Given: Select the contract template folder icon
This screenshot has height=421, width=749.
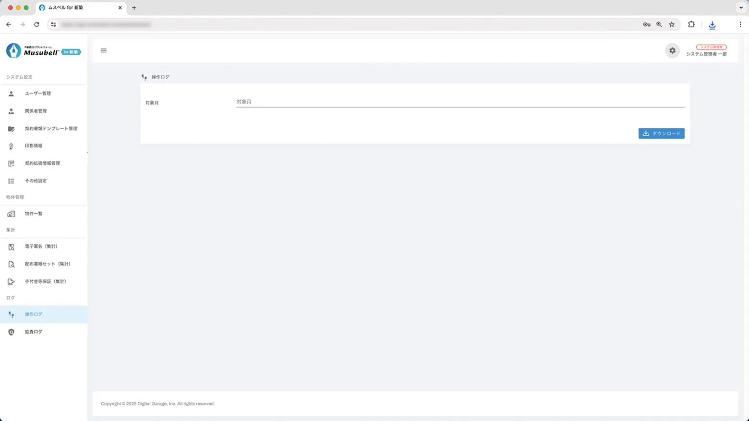Looking at the screenshot, I should [x=11, y=129].
